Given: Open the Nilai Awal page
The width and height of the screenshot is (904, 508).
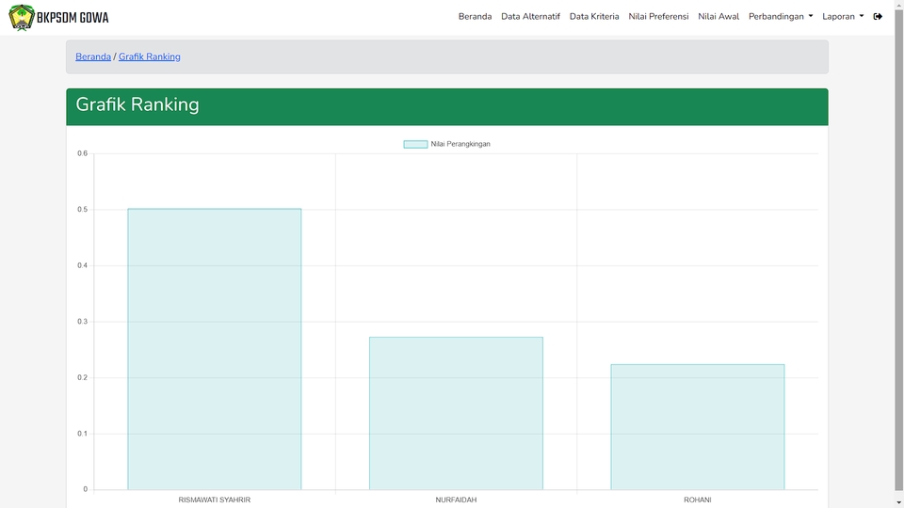Looking at the screenshot, I should pyautogui.click(x=718, y=17).
